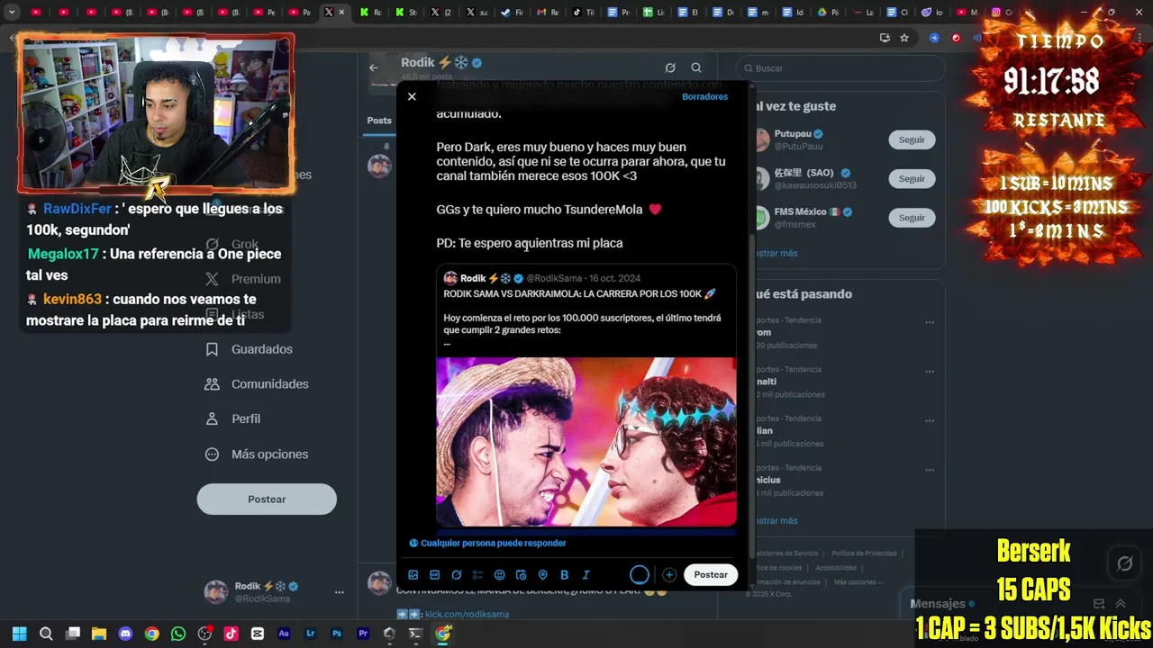This screenshot has width=1153, height=648.
Task: Follow Putupau account
Action: (x=912, y=139)
